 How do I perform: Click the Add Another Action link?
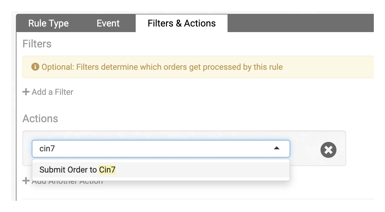(x=63, y=181)
